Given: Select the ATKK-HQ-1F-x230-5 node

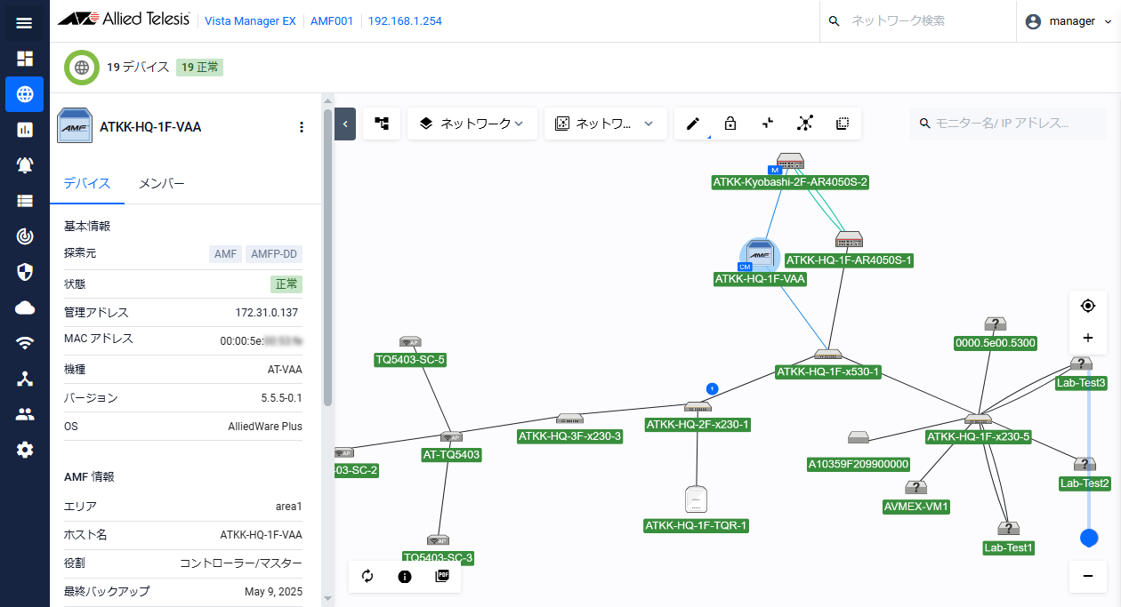Looking at the screenshot, I should click(x=978, y=419).
